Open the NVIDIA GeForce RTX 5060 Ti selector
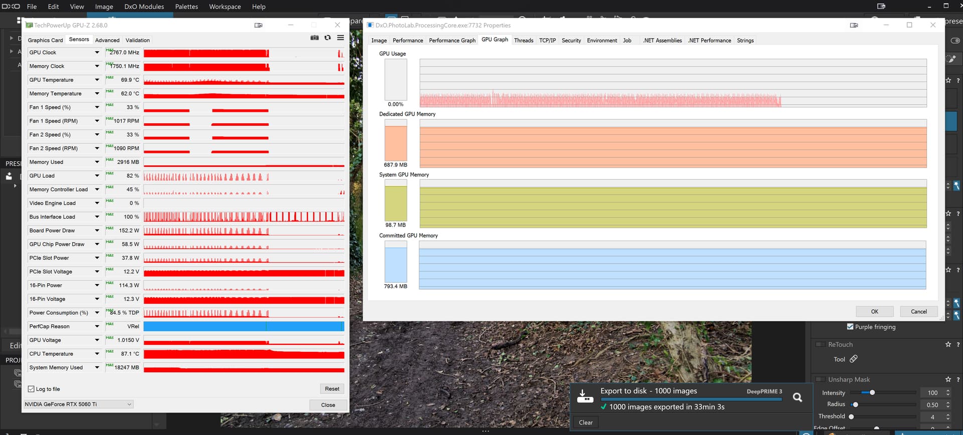 point(78,404)
